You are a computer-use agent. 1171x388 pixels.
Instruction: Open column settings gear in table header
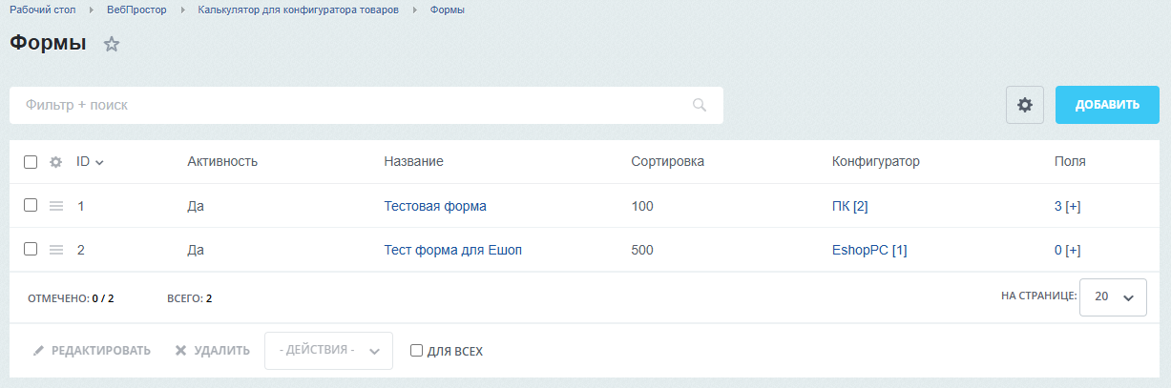tap(55, 162)
